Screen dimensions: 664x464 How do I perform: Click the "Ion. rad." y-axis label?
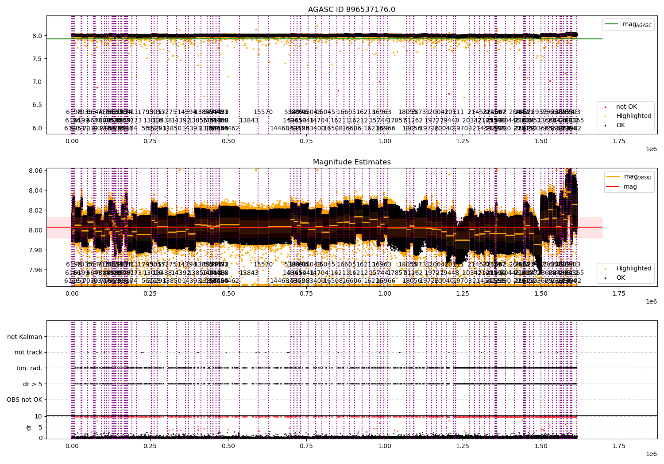(30, 368)
